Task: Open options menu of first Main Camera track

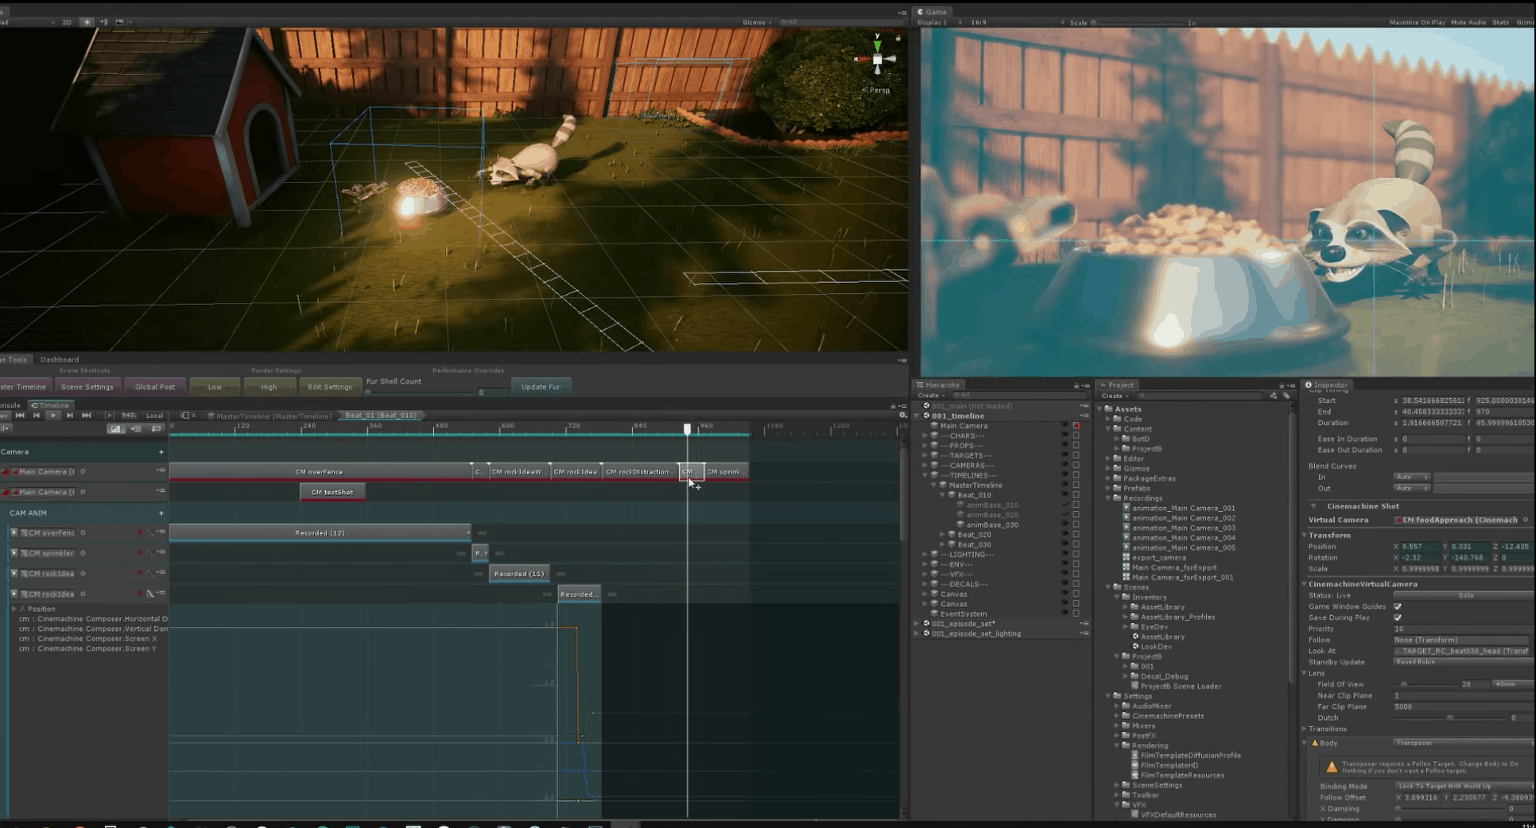Action: (161, 470)
